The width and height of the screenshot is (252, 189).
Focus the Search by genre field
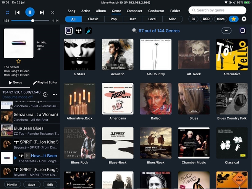tap(217, 10)
